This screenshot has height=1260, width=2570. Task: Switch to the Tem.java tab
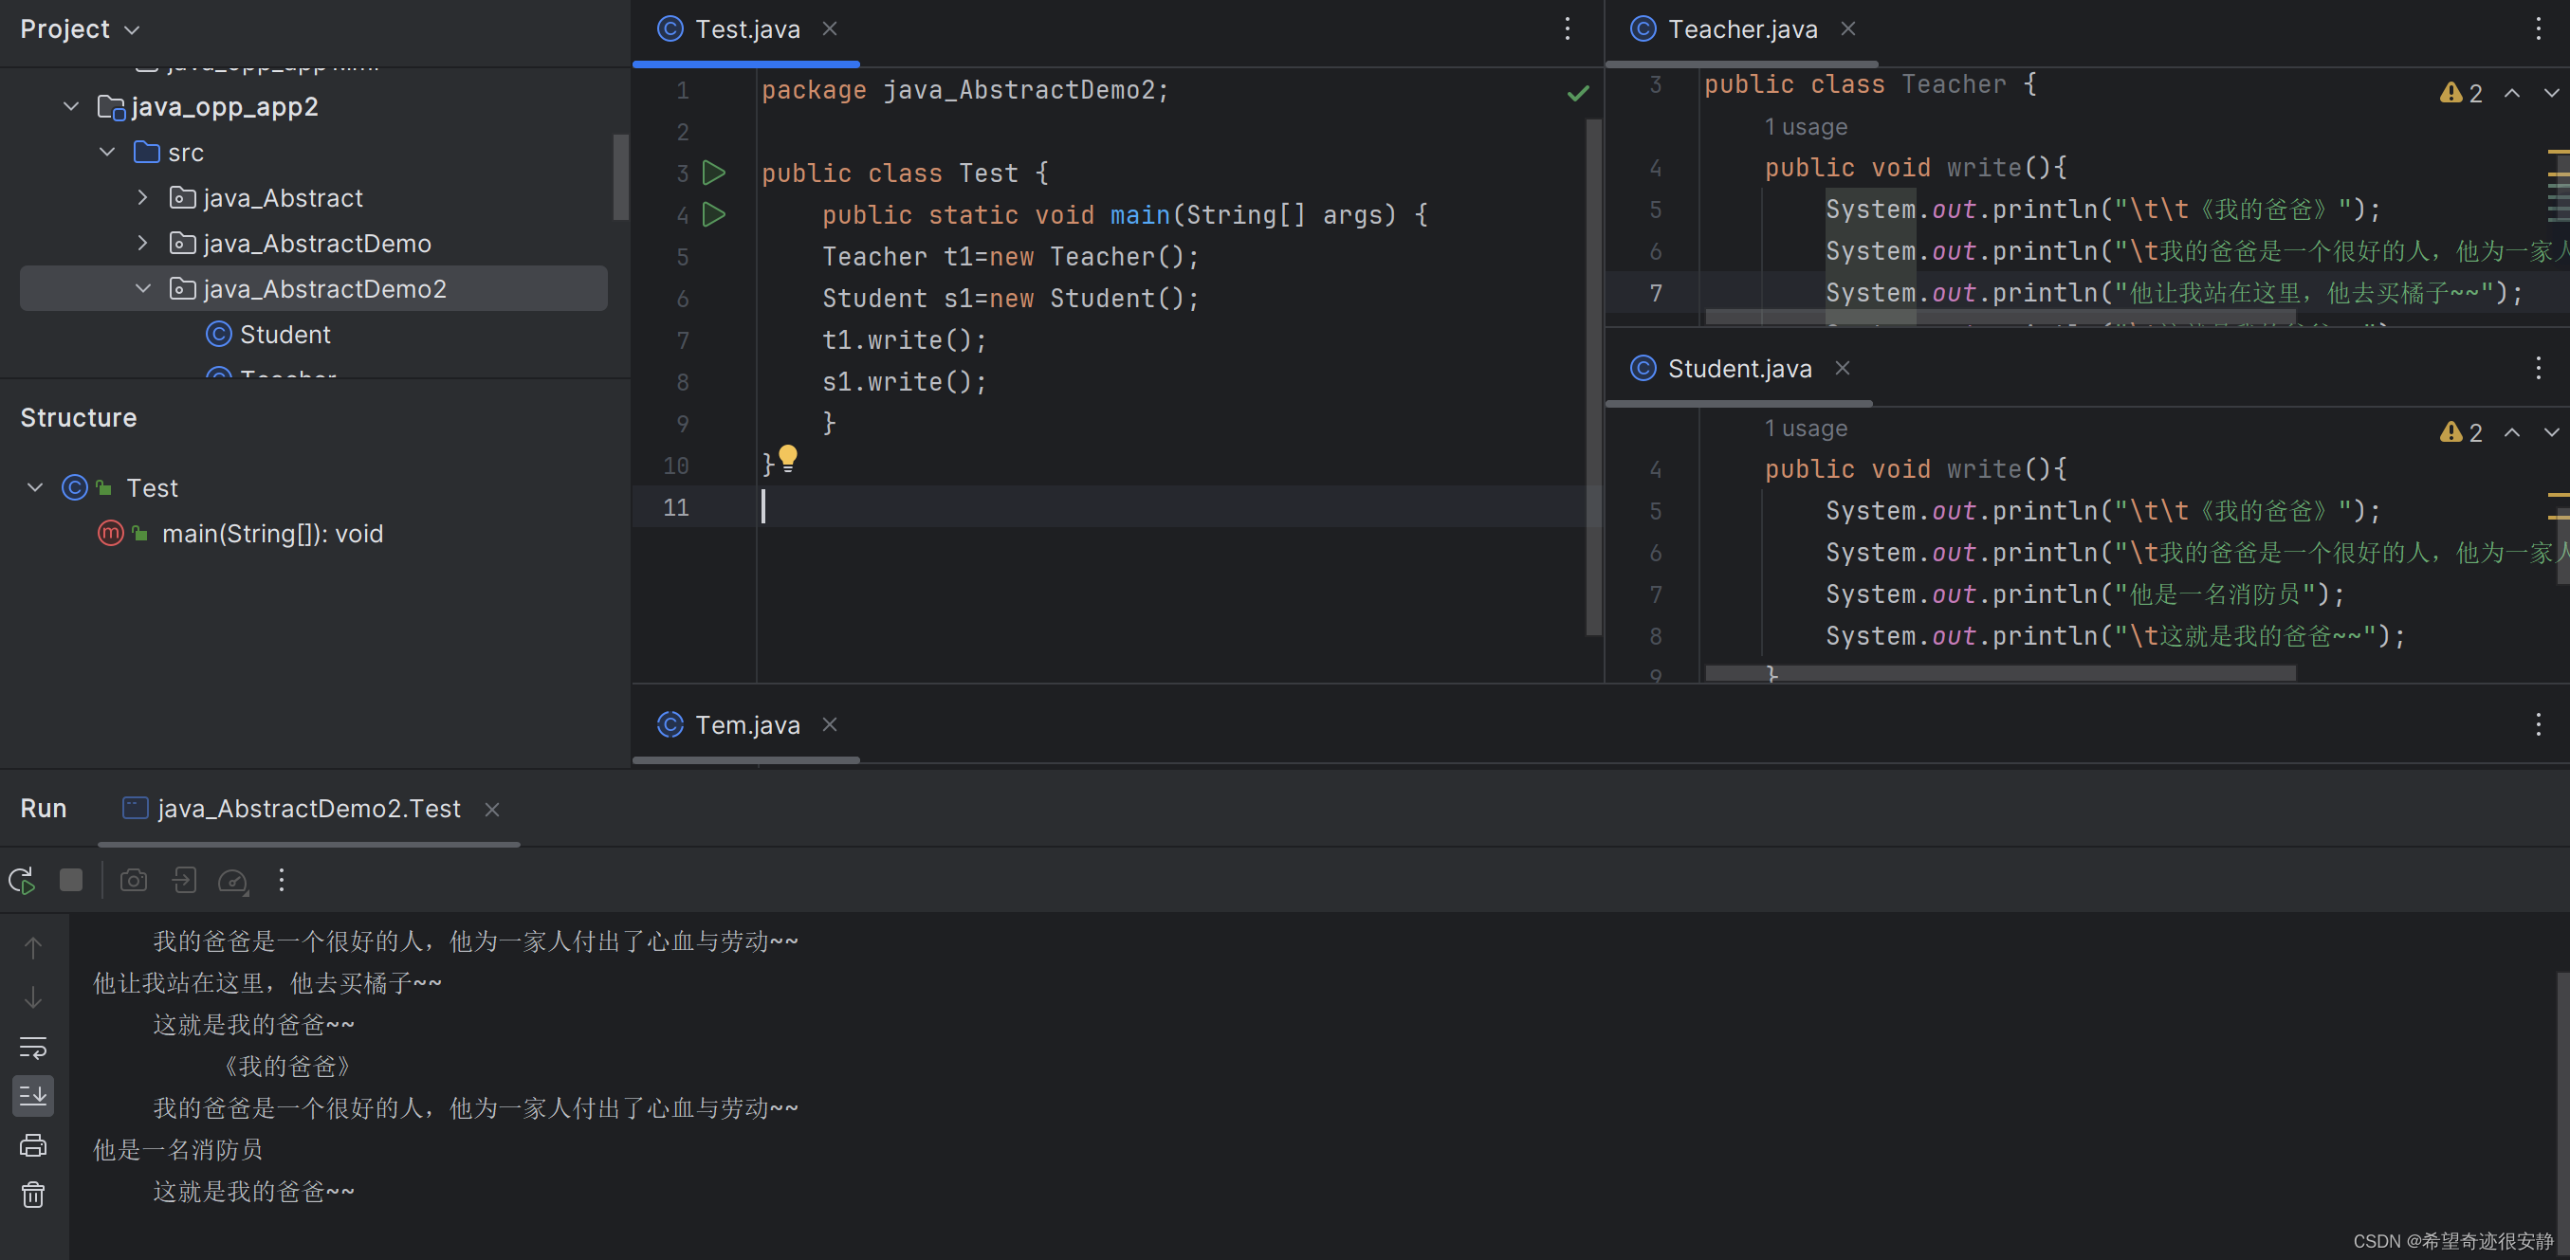746,725
